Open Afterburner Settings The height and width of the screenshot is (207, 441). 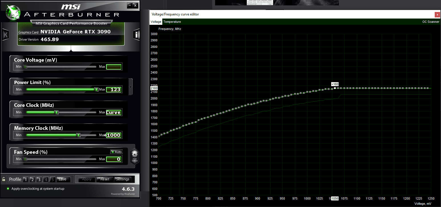(x=123, y=179)
